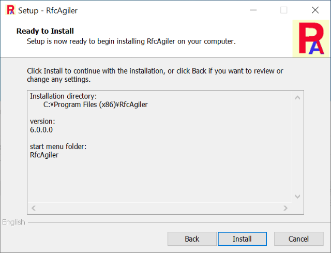
Task: Cancel the RfcAgiler setup
Action: 298,239
